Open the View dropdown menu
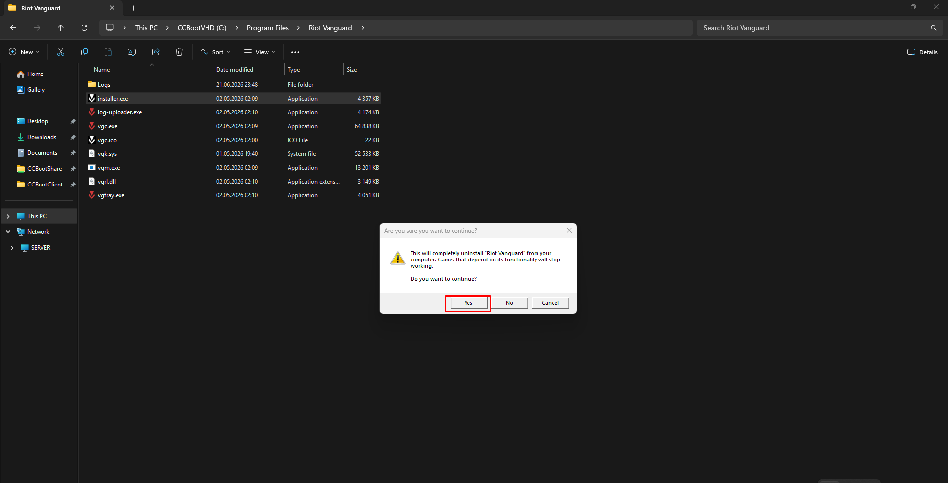The height and width of the screenshot is (483, 948). (x=259, y=52)
